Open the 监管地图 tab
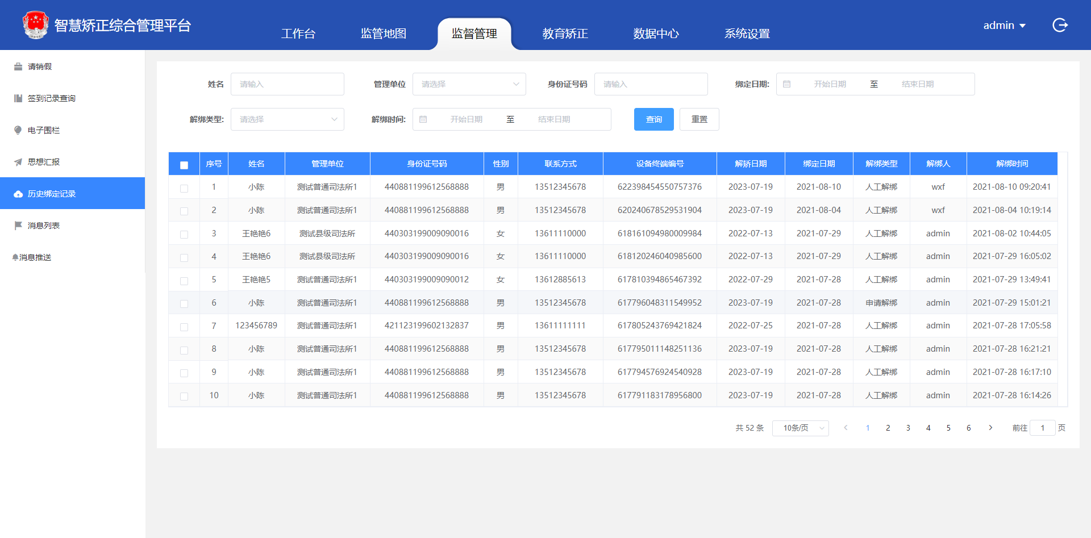 (x=384, y=34)
